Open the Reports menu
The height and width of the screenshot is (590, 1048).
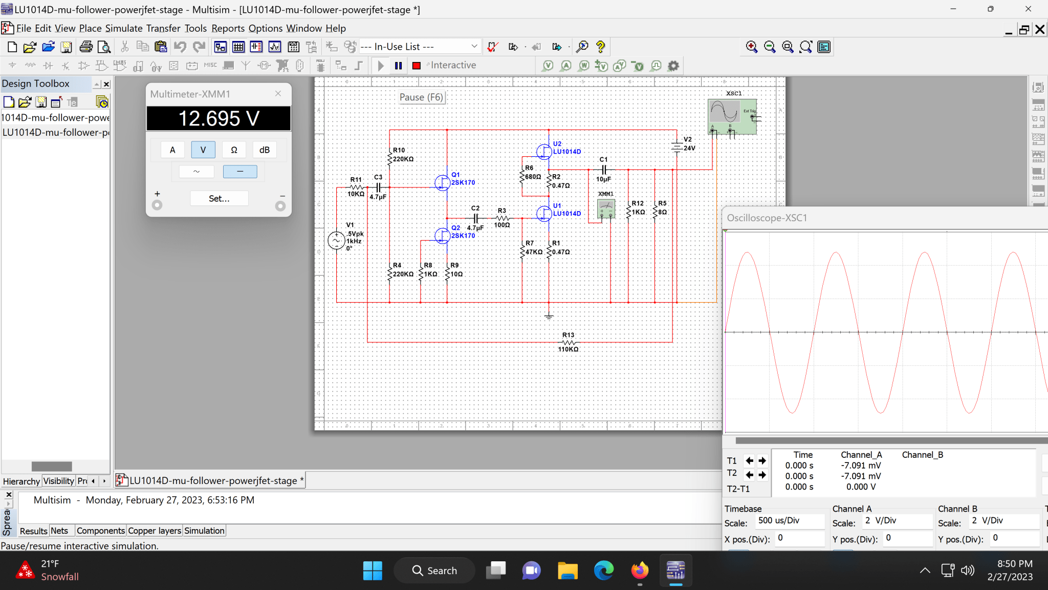click(x=228, y=29)
